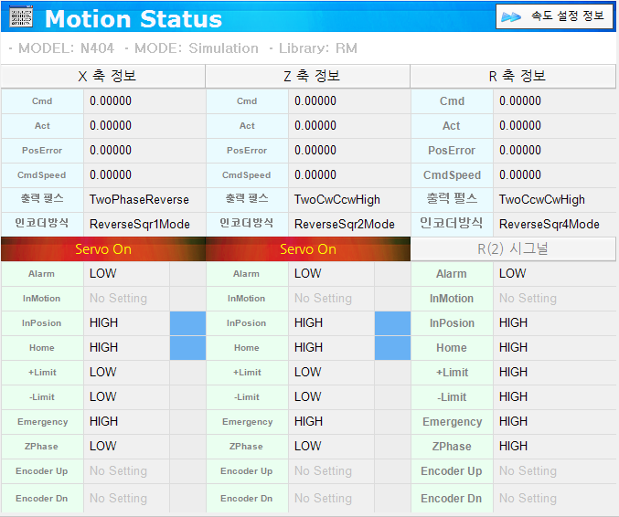
Task: Select TwoCwCcwHigh output pulse value
Action: (337, 199)
